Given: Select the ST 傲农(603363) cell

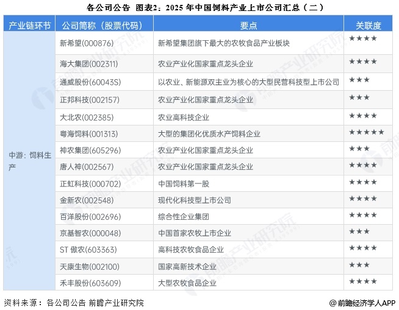Looking at the screenshot, I should pos(104,250).
